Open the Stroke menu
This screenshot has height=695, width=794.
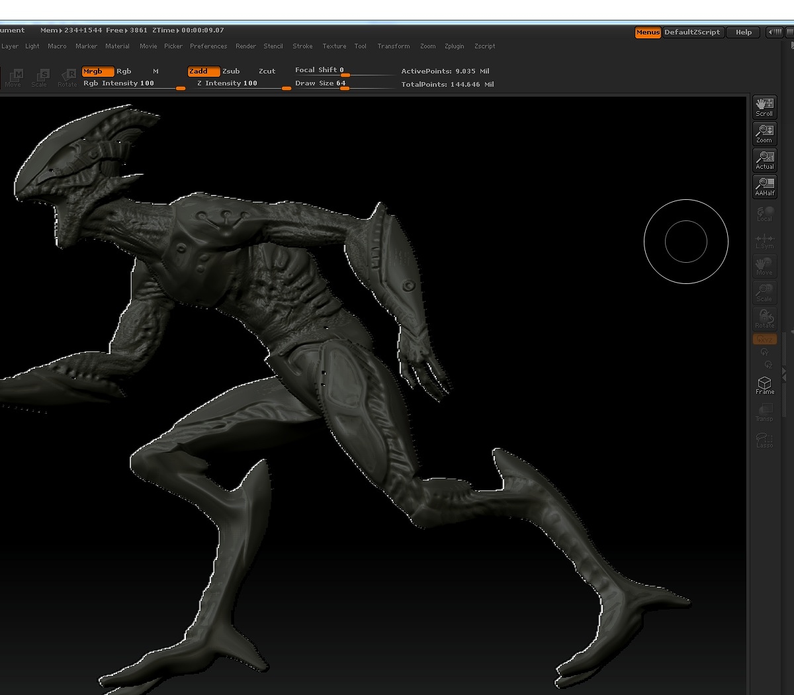point(302,46)
